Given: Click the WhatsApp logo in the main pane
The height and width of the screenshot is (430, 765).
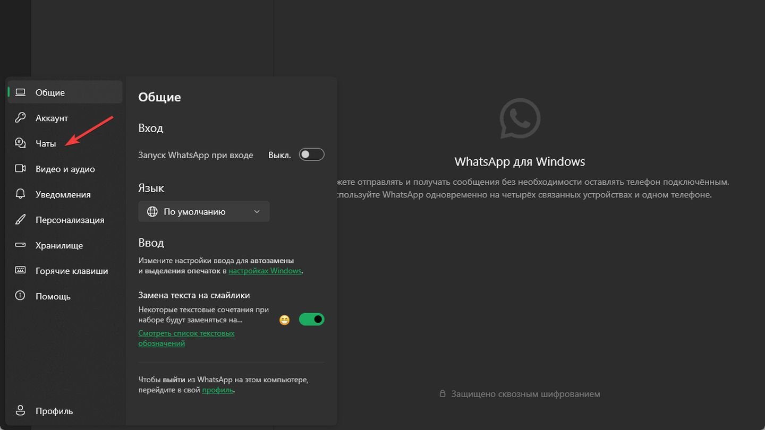Looking at the screenshot, I should click(520, 119).
